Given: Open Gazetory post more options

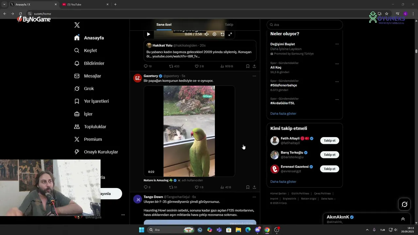Looking at the screenshot, I should pos(254,76).
